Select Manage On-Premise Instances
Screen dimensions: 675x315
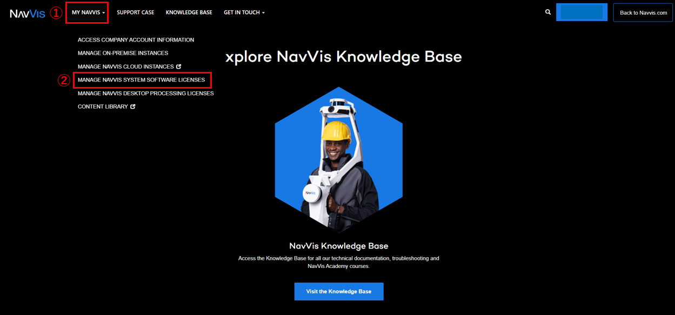pos(123,53)
